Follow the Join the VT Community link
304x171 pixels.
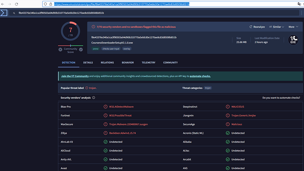tap(75, 76)
